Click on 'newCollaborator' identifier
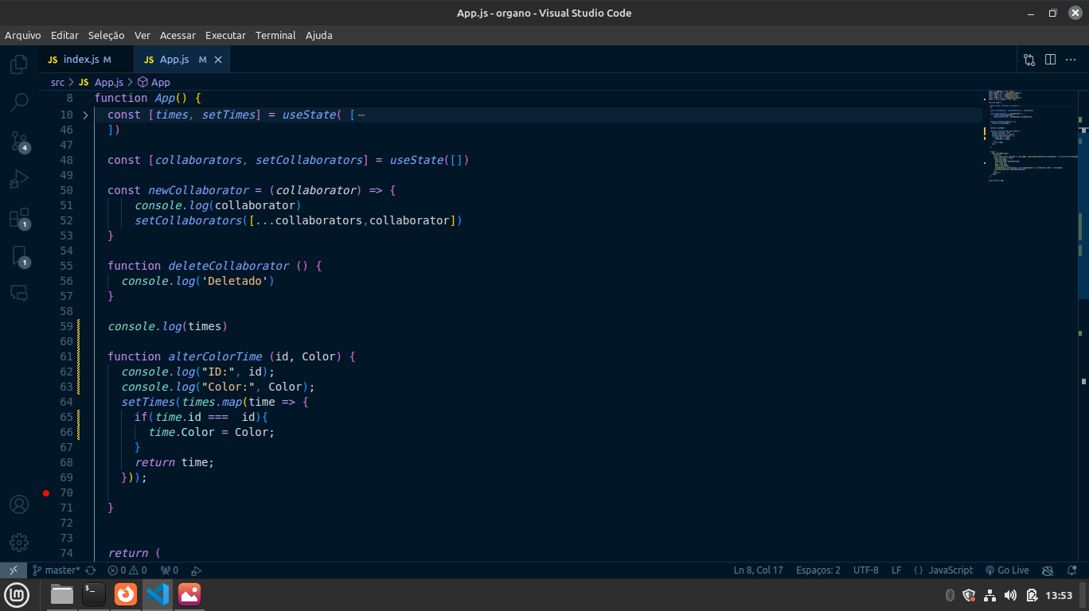Viewport: 1089px width, 611px height. [x=198, y=190]
